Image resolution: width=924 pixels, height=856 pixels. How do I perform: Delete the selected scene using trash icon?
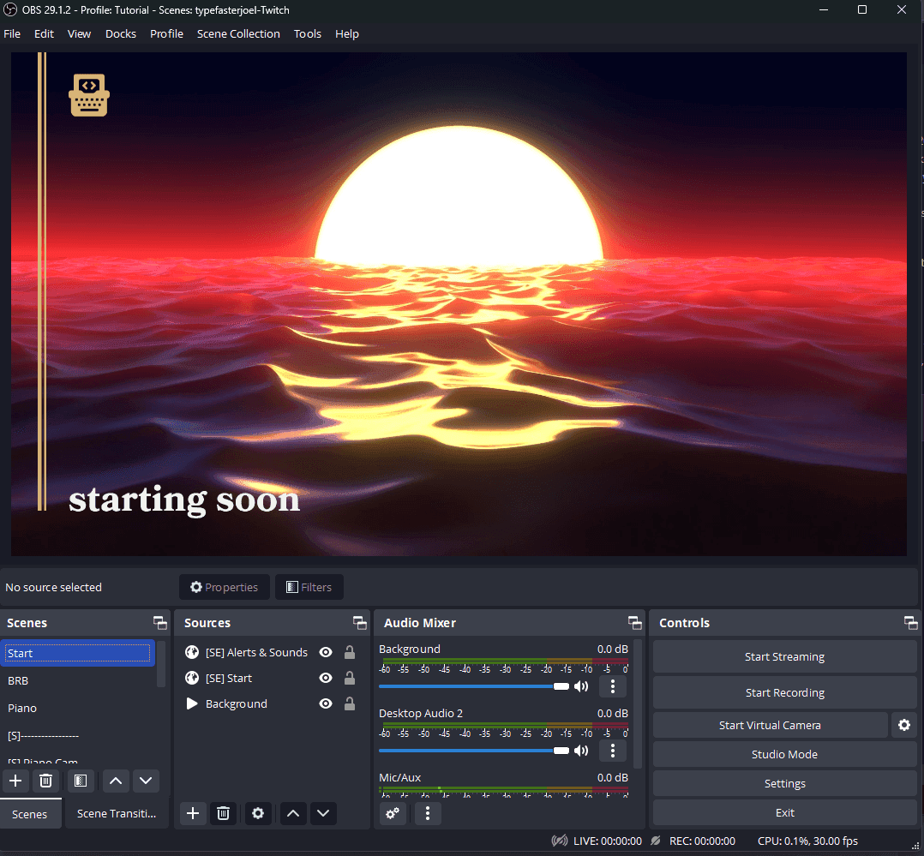(x=45, y=781)
